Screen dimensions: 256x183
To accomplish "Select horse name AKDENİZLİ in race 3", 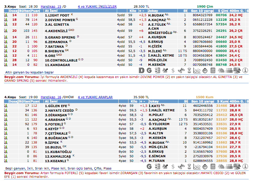I will click(x=56, y=31).
